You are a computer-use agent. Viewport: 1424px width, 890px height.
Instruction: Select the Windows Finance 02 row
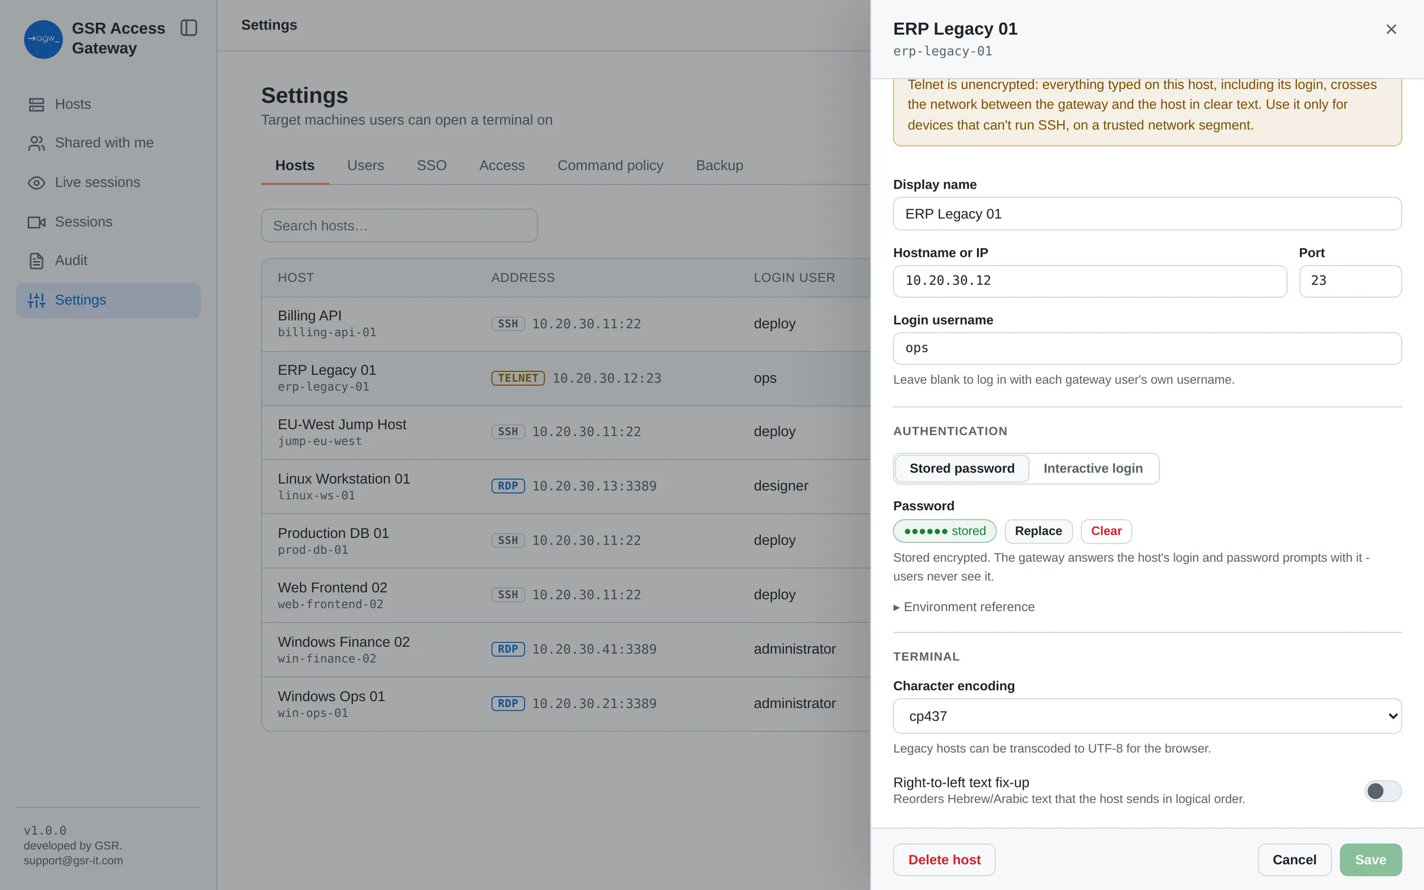click(566, 649)
